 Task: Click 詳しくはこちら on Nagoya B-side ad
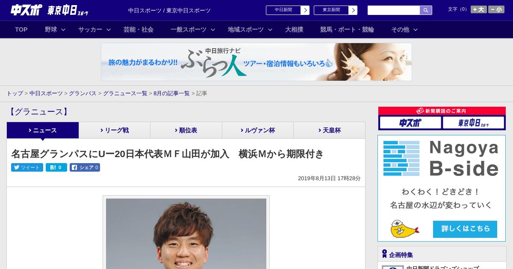pyautogui.click(x=465, y=229)
